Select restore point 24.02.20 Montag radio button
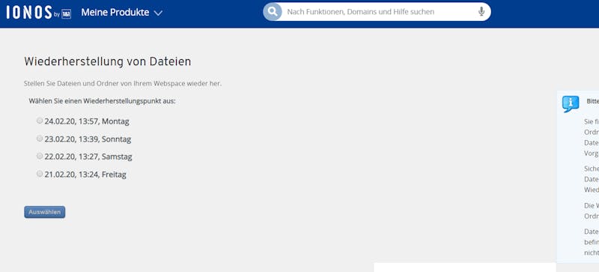This screenshot has width=599, height=272. coord(40,121)
